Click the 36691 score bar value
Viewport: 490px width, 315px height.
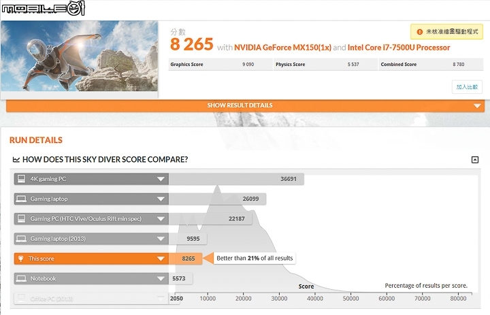coord(288,179)
